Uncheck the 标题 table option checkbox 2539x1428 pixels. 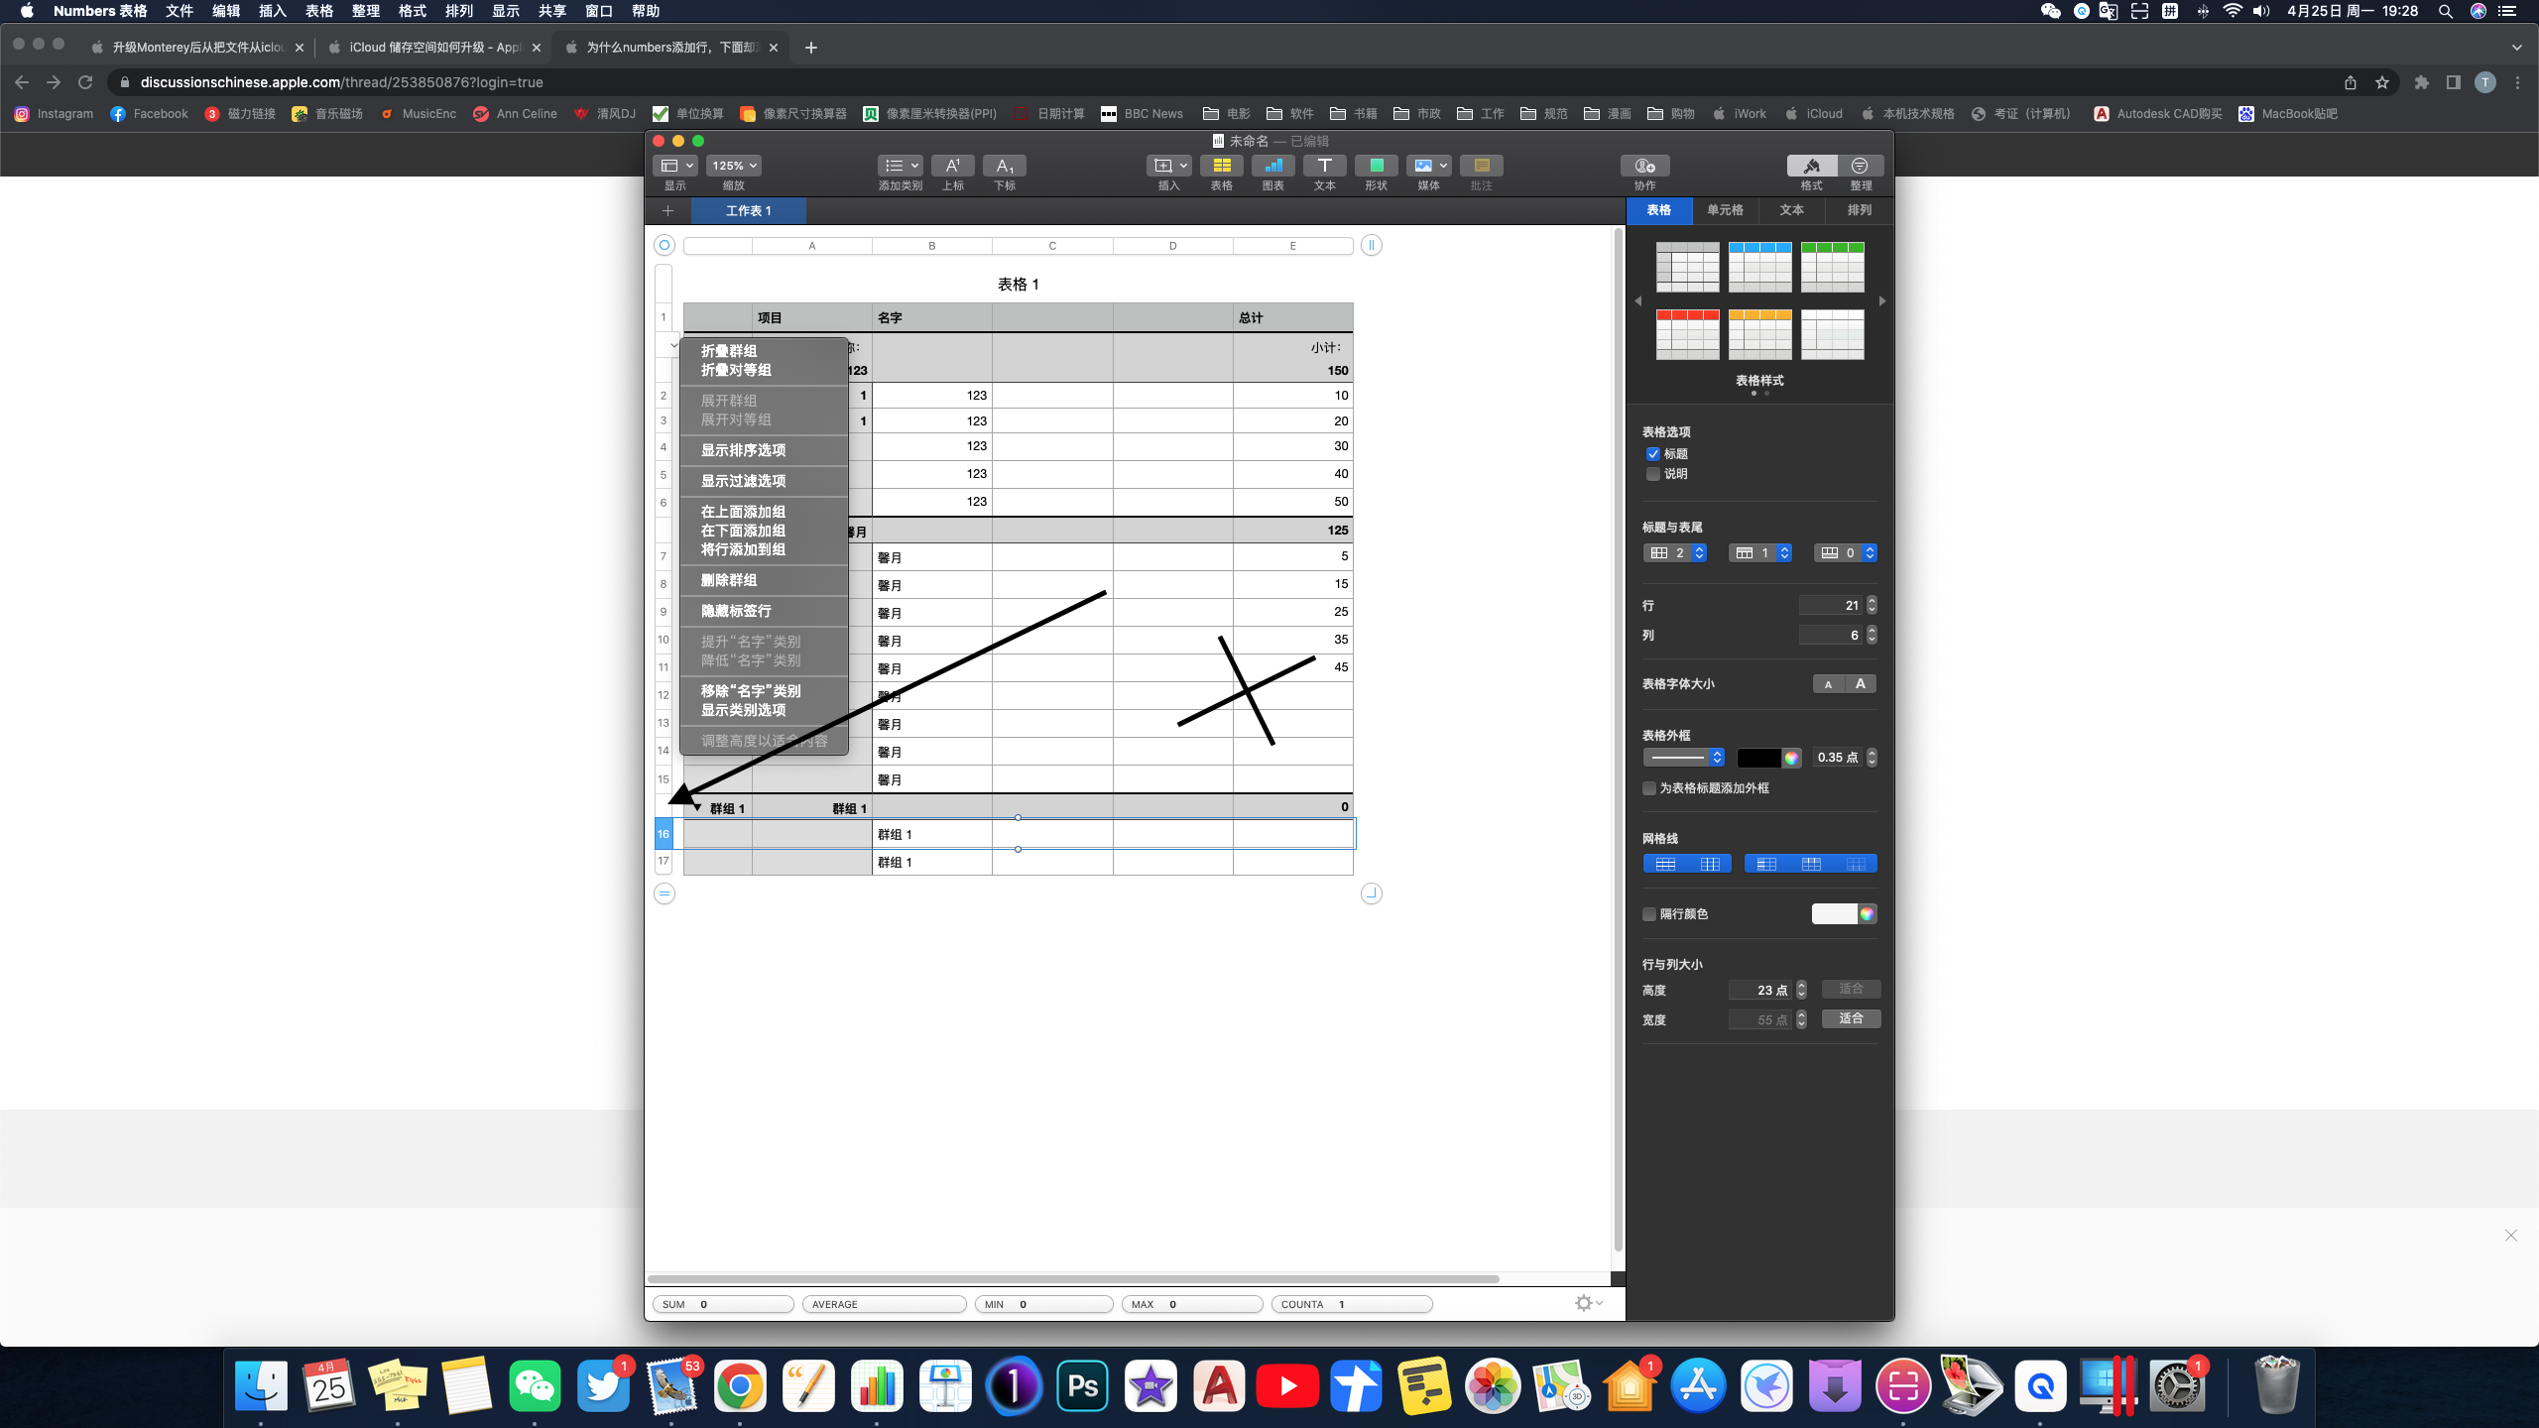coord(1652,454)
